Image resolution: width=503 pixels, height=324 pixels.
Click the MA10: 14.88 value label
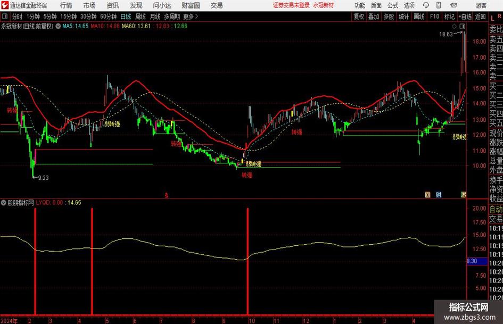(105, 26)
